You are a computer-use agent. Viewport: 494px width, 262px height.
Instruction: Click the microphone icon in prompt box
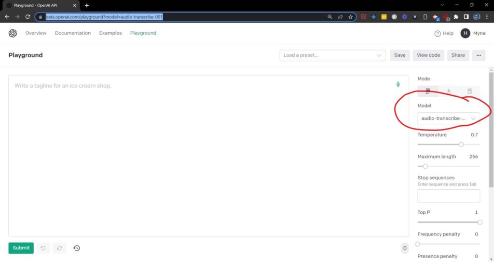(398, 84)
